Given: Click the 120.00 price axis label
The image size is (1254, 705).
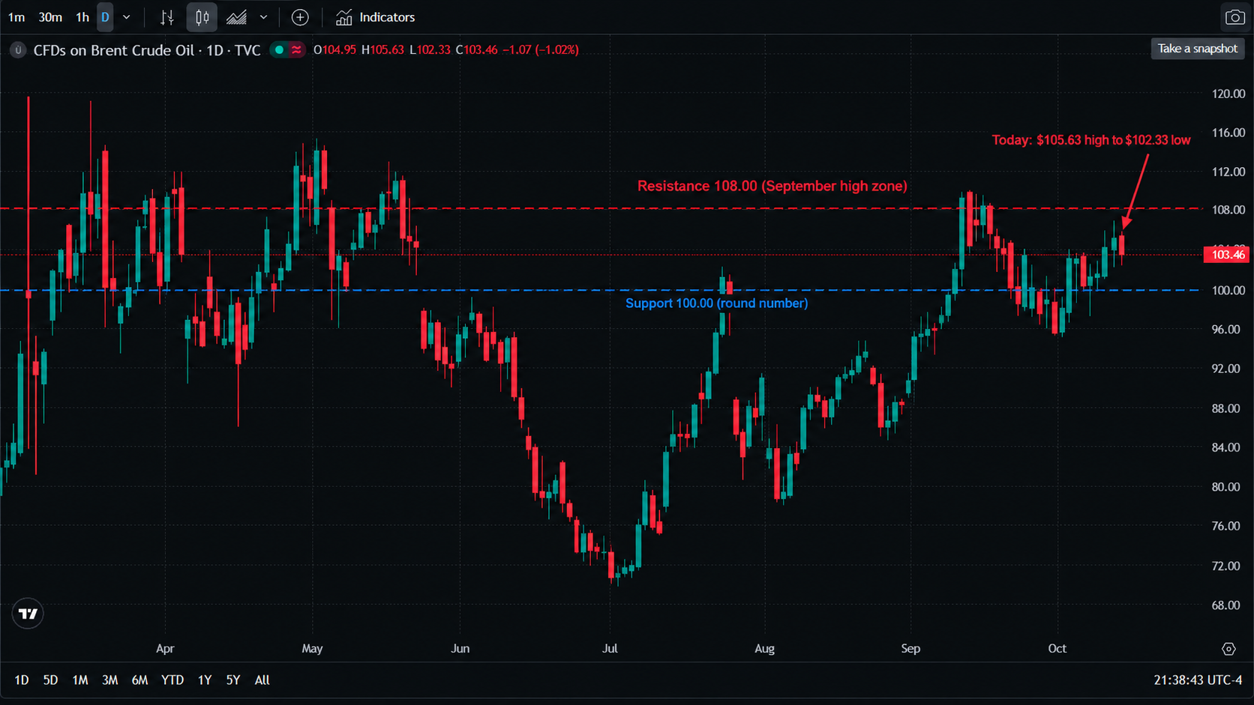Looking at the screenshot, I should 1228,94.
